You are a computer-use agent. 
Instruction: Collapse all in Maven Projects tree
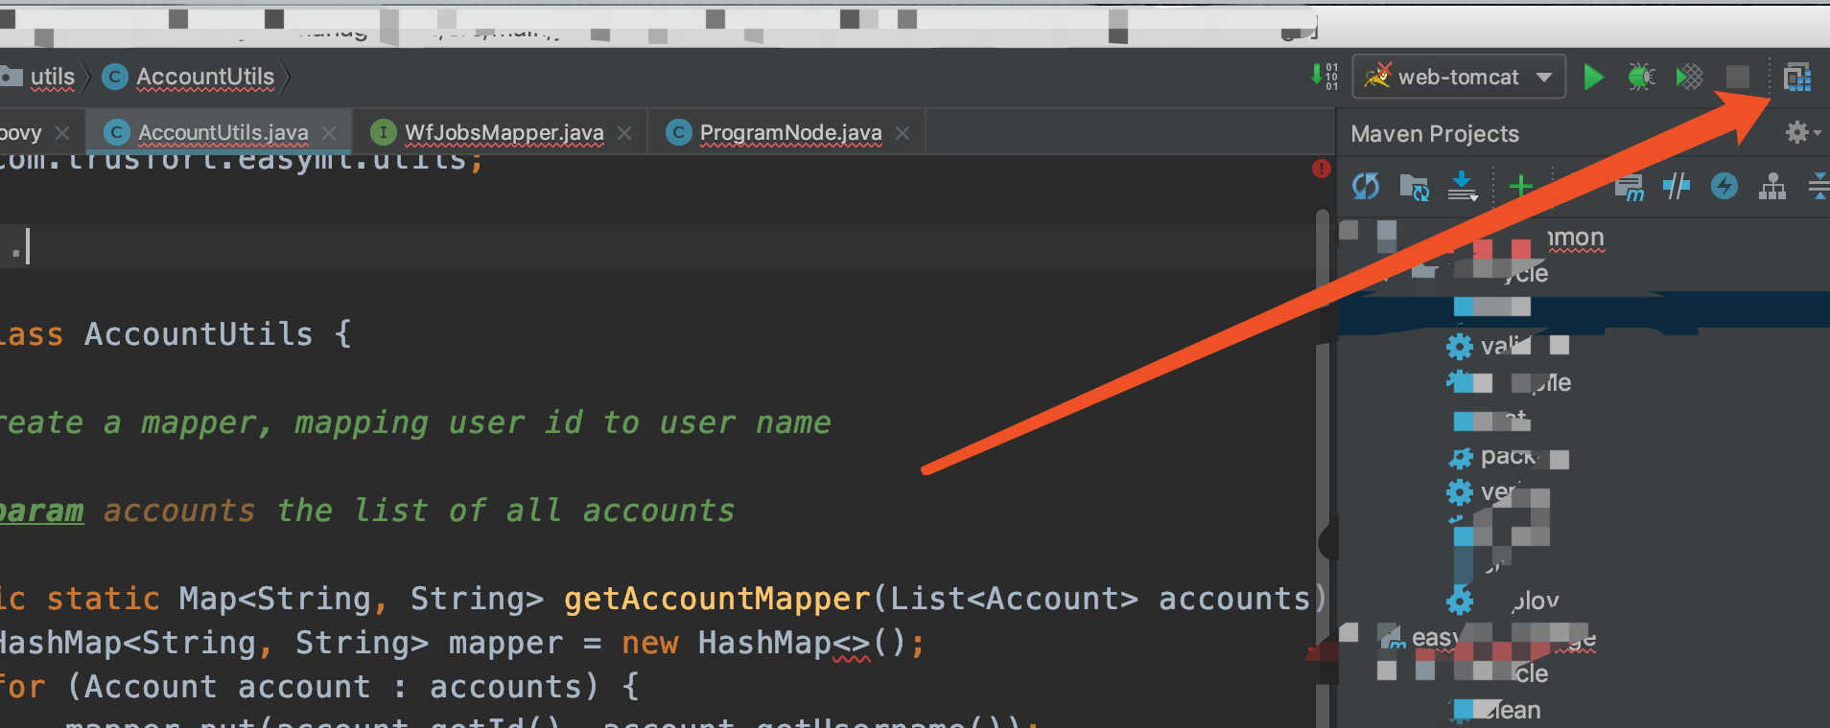pos(1818,186)
